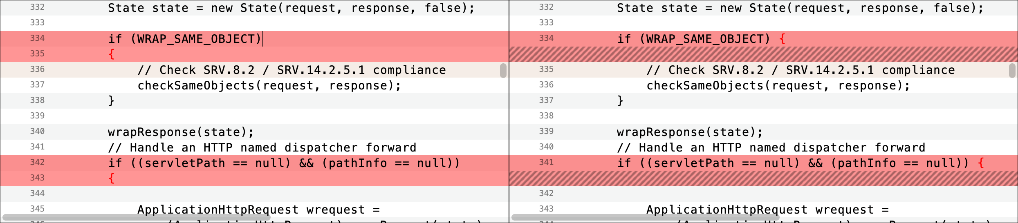Screen dimensions: 1018x223
Task: Click line number 342 in left gutter
Action: pos(37,163)
